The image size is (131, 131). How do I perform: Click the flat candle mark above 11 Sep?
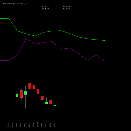pyautogui.click(x=13, y=89)
